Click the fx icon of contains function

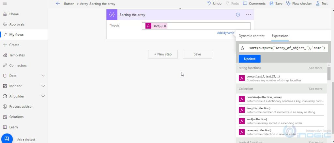coord(242,99)
